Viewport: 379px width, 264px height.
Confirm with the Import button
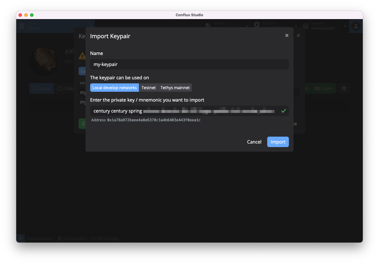coord(278,142)
